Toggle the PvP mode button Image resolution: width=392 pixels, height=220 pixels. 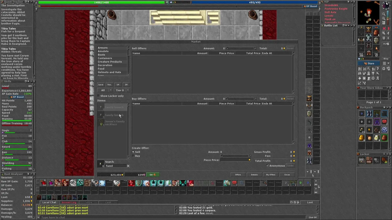pos(386,44)
